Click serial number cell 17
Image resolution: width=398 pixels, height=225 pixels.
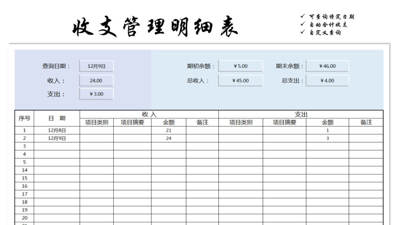click(24, 194)
